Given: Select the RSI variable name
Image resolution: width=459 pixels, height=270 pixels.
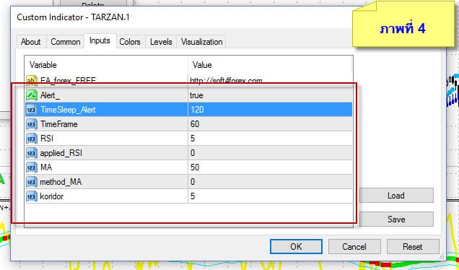Looking at the screenshot, I should pos(47,139).
